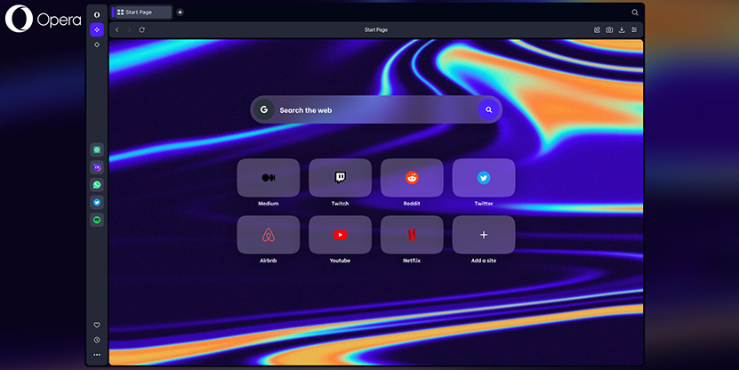Open the purple workspace icon in sidebar

[x=97, y=29]
